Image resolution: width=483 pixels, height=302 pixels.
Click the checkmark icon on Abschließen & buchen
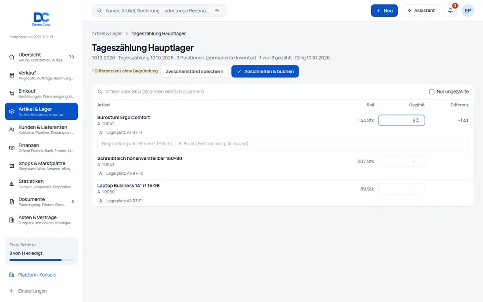point(239,72)
